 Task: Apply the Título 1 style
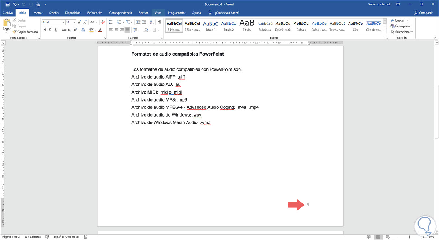[210, 25]
